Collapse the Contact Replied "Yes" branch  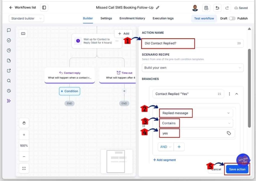tap(236, 94)
